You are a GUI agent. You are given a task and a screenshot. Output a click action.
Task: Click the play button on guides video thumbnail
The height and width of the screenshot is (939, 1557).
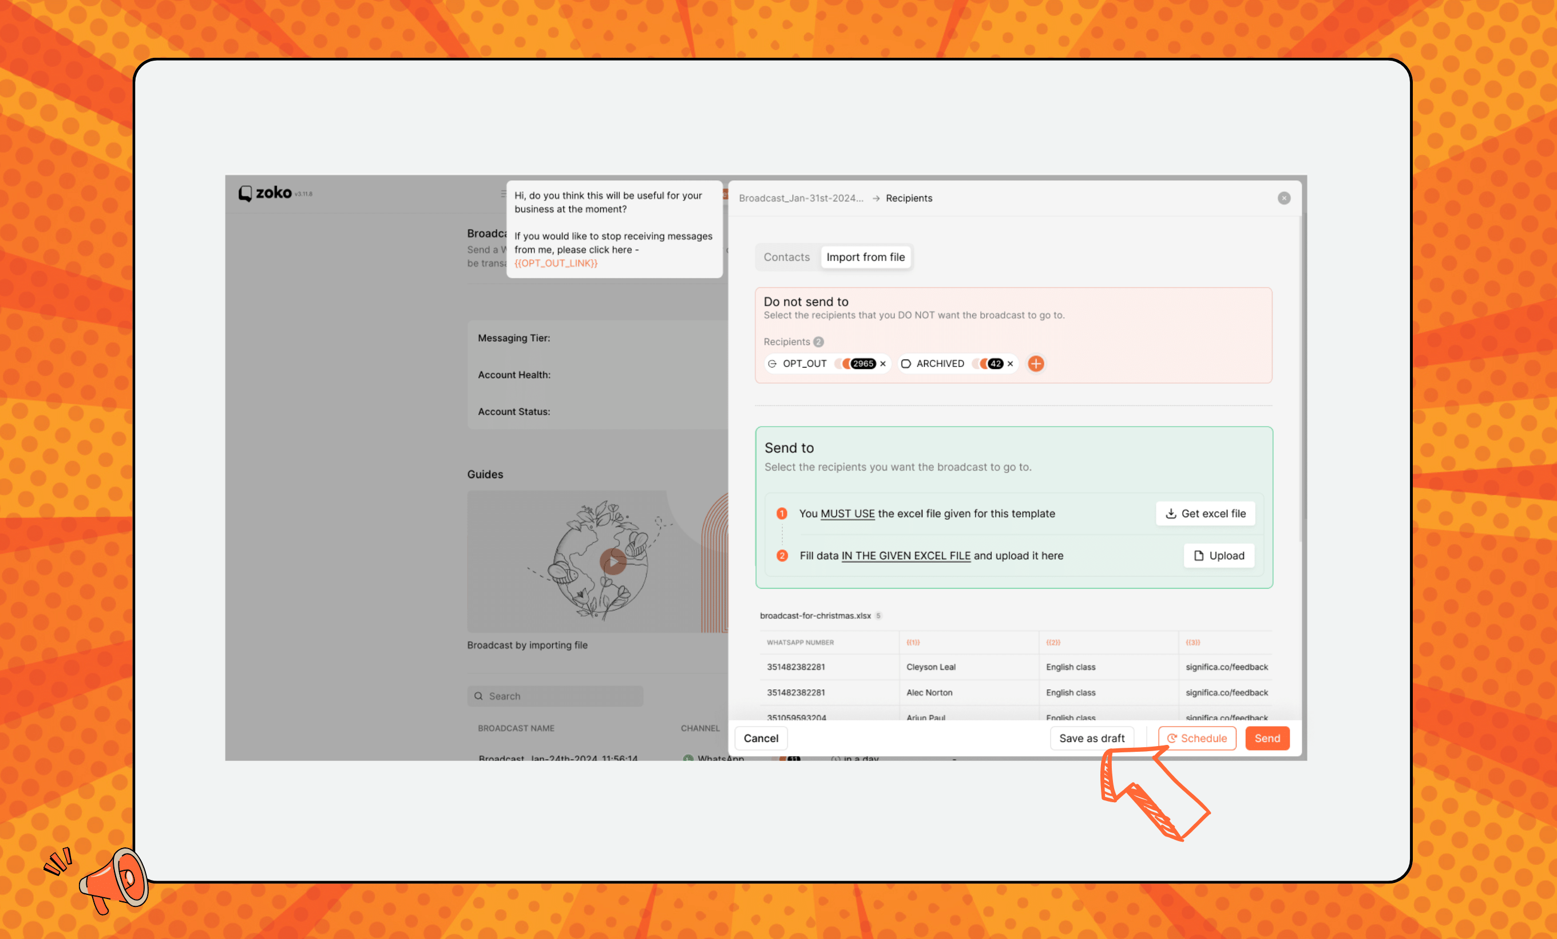click(613, 561)
